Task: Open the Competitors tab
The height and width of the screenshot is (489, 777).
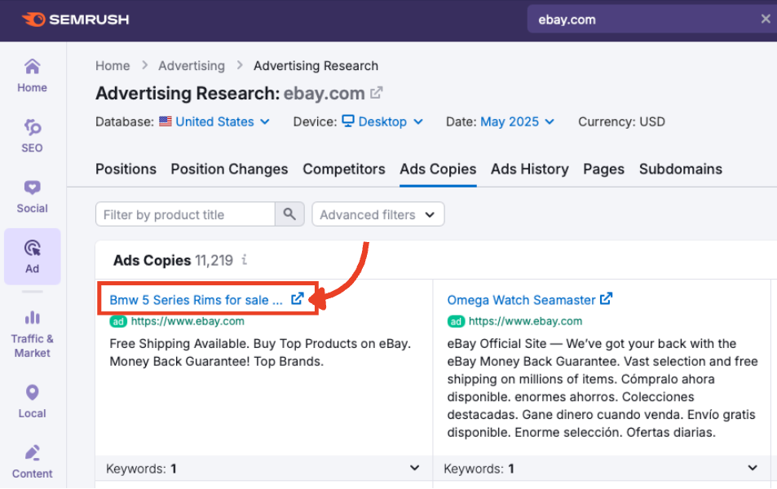Action: click(344, 169)
